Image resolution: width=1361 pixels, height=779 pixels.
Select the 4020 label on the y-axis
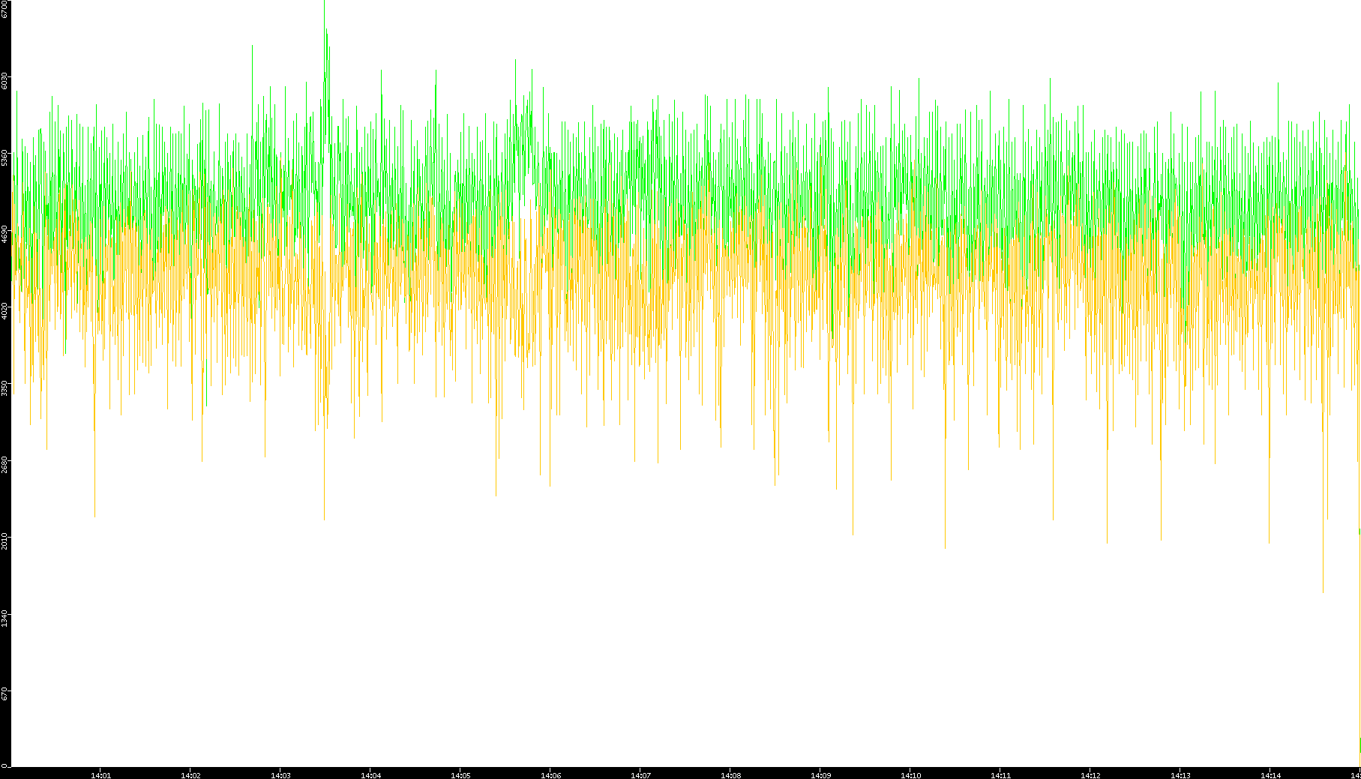(4, 310)
